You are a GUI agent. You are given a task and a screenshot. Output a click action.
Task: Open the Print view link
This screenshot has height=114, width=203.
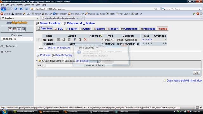click(x=45, y=55)
